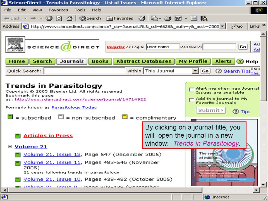
Task: Open the Search toolbar button
Action: pyautogui.click(x=90, y=18)
